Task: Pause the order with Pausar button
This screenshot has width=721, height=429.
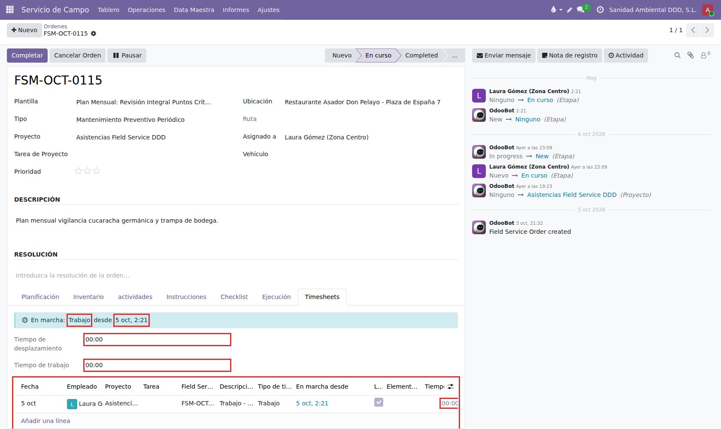Action: (x=127, y=55)
